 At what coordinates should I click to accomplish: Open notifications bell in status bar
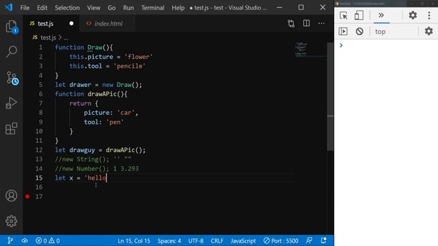[324, 241]
